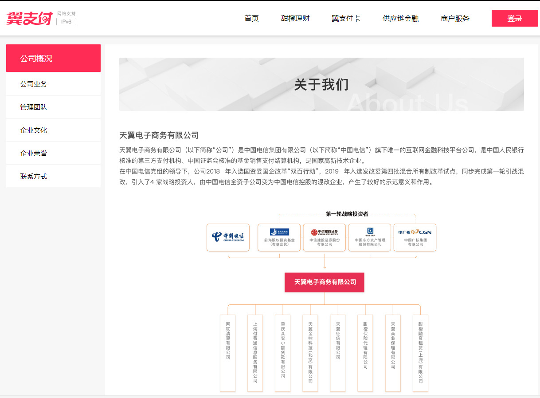Image resolution: width=540 pixels, height=398 pixels.
Task: Click the 甜橙保险代理有限公司 subsidiary box
Action: tap(365, 353)
